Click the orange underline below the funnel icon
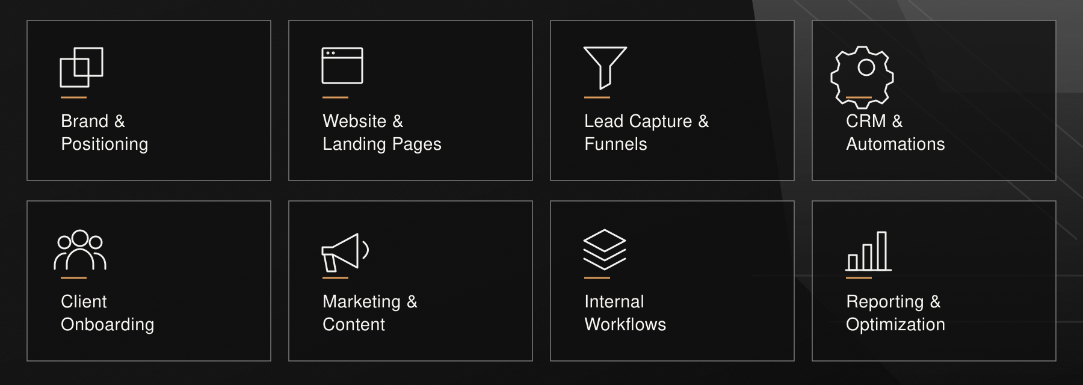 (597, 97)
